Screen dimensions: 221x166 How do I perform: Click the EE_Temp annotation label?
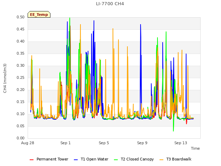[39, 15]
